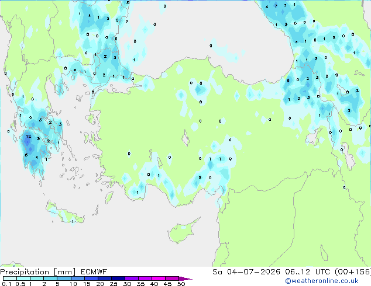Click the 2–5 mm legend color cell
This screenshot has width=371, height=286.
pos(50,278)
